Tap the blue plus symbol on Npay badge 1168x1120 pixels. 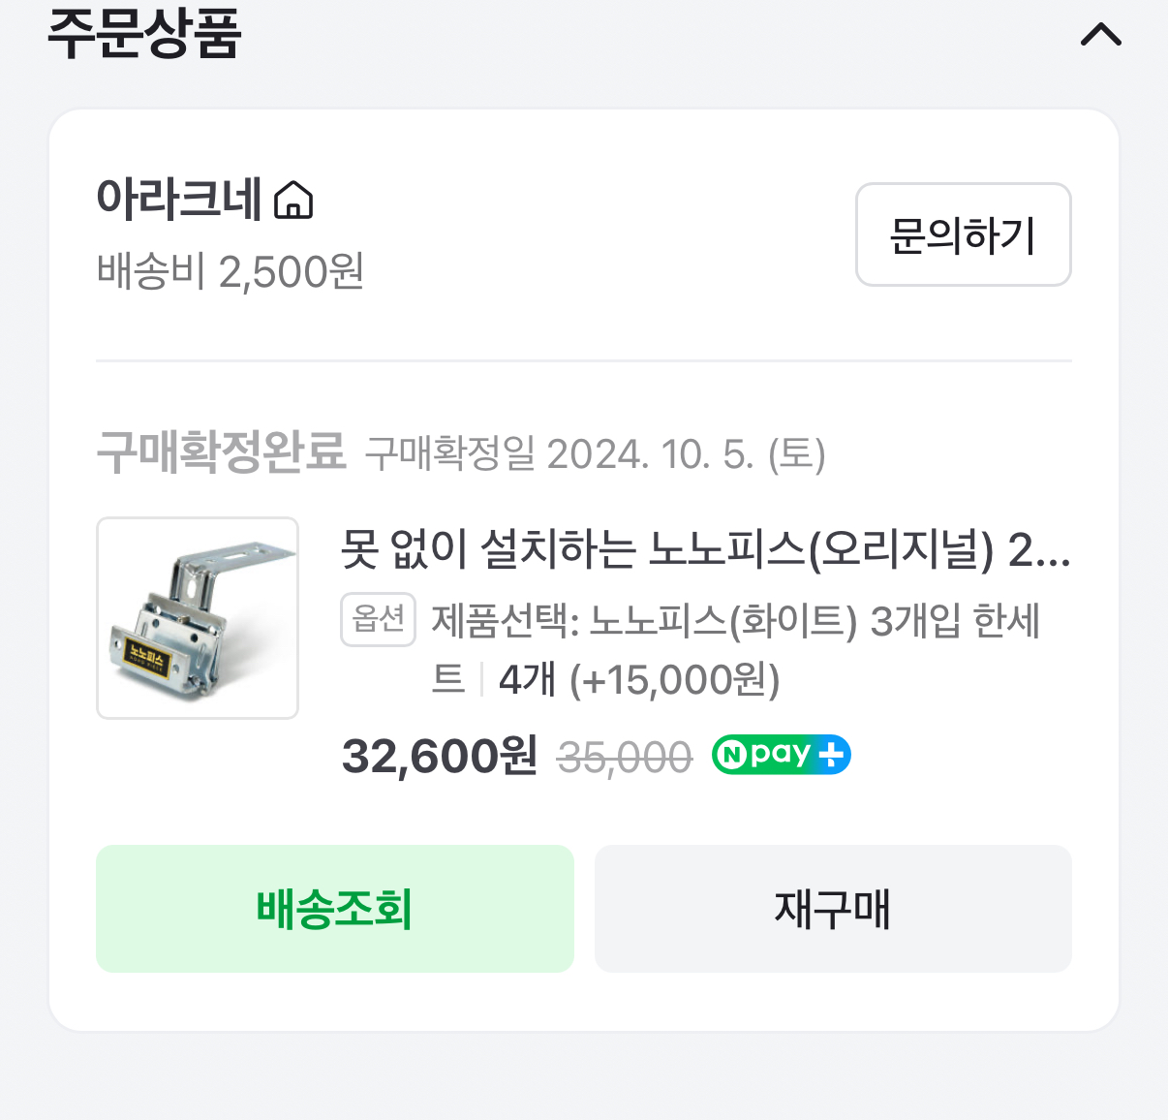(831, 755)
